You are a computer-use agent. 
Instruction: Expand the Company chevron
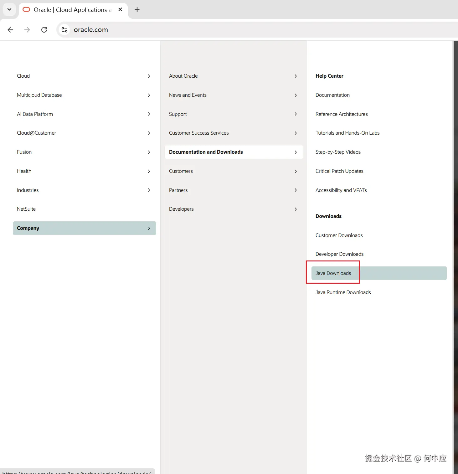point(149,228)
